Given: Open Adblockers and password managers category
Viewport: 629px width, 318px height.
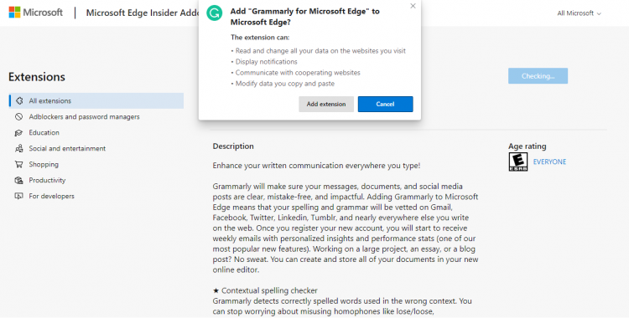Looking at the screenshot, I should point(84,116).
